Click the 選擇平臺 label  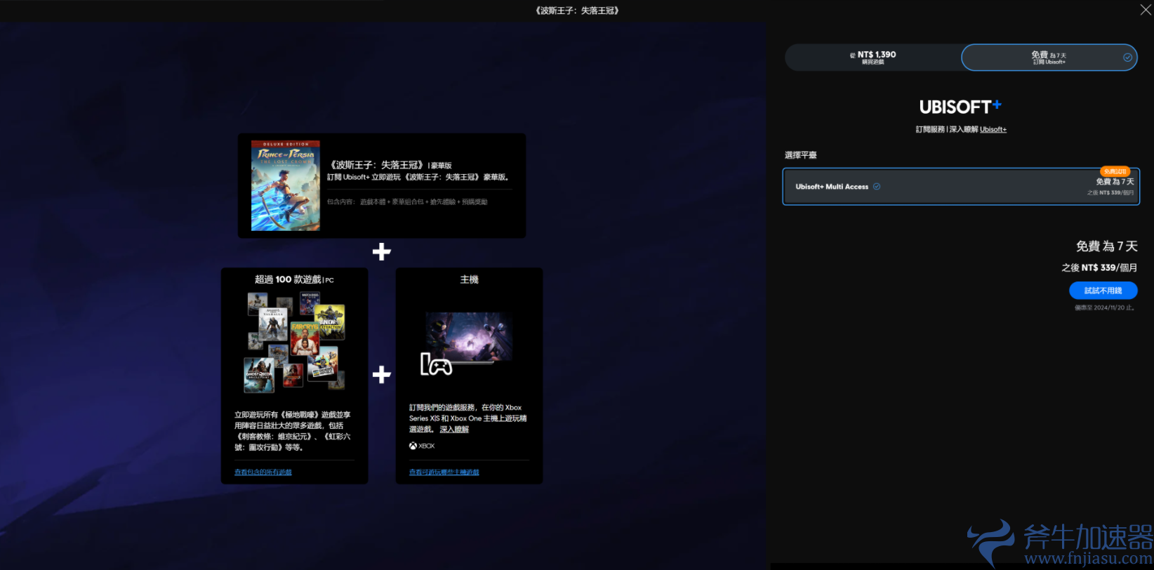tap(801, 155)
